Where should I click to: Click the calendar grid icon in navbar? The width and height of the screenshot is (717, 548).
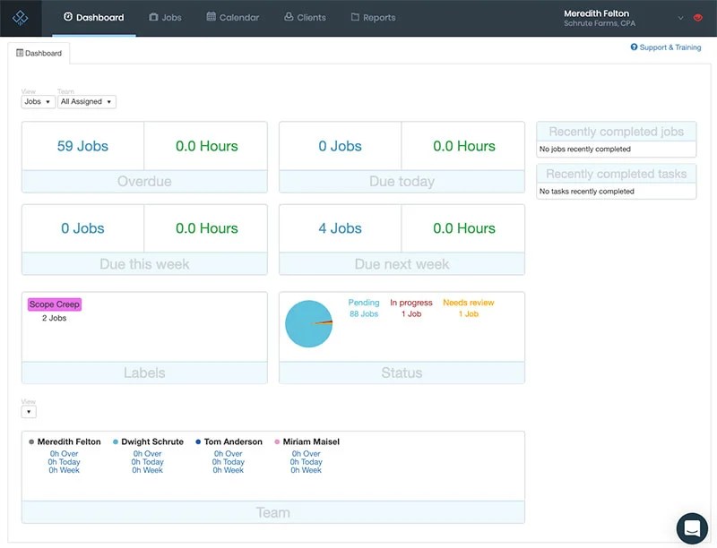211,16
